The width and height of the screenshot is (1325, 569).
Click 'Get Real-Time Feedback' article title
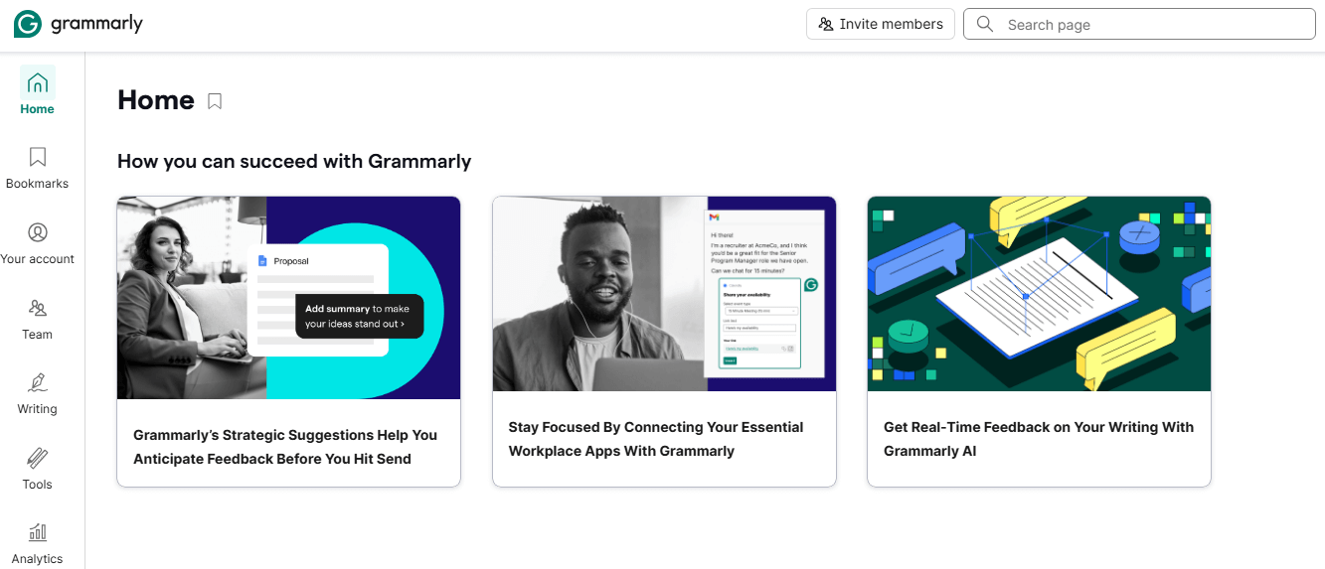(x=1038, y=439)
